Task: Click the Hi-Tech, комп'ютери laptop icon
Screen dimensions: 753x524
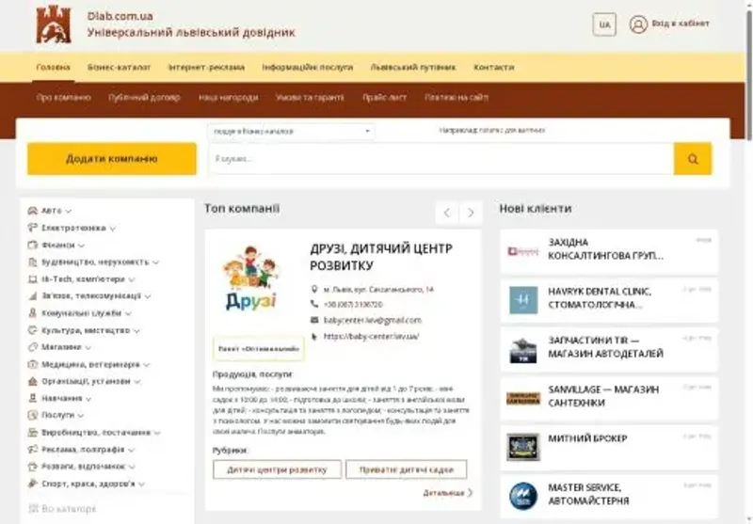Action: click(33, 278)
